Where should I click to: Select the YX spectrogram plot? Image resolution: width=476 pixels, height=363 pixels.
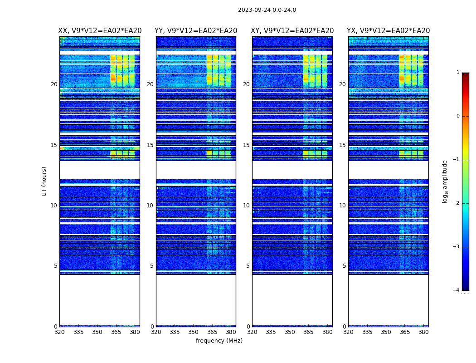389,181
